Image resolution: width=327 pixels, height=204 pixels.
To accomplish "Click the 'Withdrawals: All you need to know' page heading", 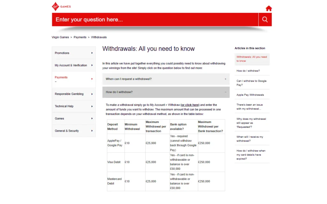I will point(148,49).
